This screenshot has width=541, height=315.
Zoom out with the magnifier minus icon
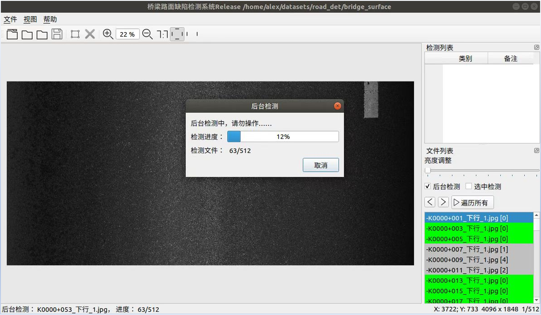(x=147, y=34)
